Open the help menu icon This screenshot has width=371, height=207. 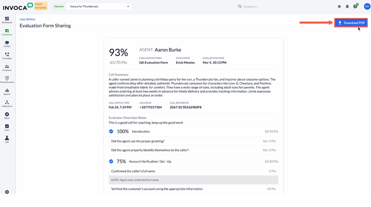pyautogui.click(x=355, y=6)
